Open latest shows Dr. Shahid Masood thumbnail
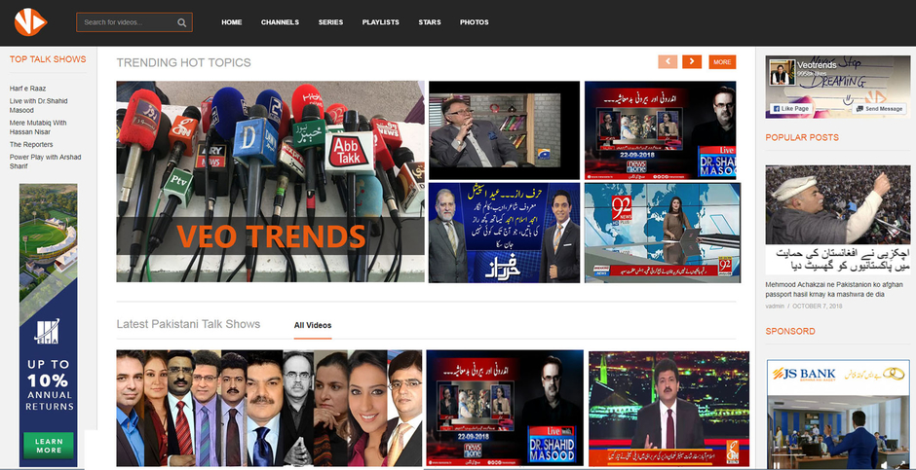Image resolution: width=916 pixels, height=470 pixels. click(505, 408)
